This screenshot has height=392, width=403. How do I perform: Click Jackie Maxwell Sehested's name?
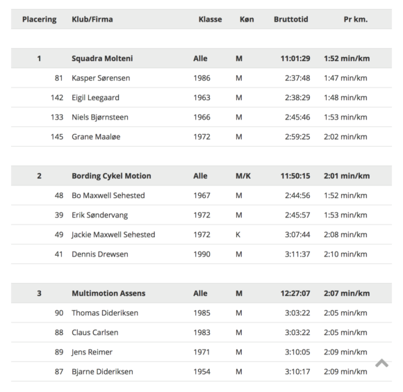click(113, 234)
